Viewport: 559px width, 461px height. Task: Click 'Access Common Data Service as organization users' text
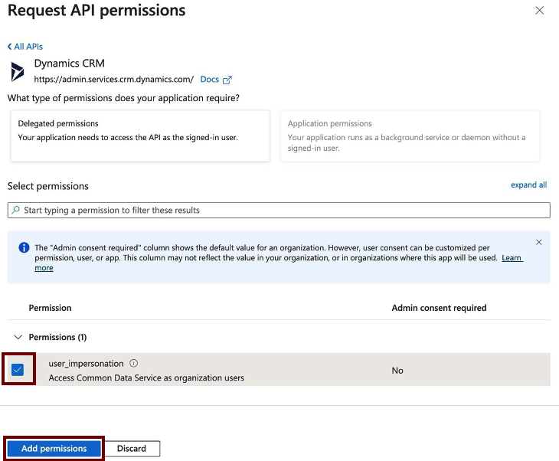(146, 378)
